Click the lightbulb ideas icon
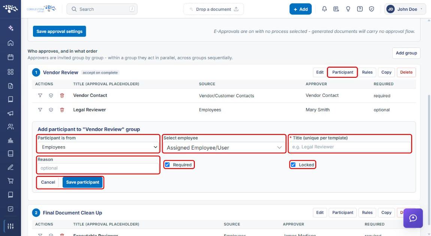The width and height of the screenshot is (431, 236). (348, 9)
